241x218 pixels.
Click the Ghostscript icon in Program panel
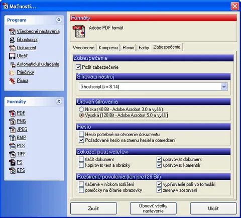[12, 40]
